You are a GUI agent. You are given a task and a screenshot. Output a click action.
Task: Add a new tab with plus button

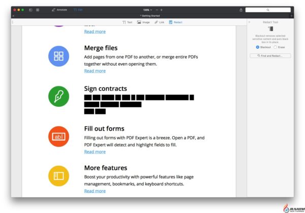pyautogui.click(x=291, y=16)
